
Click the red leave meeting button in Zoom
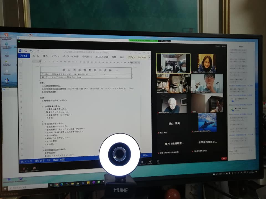[224, 158]
